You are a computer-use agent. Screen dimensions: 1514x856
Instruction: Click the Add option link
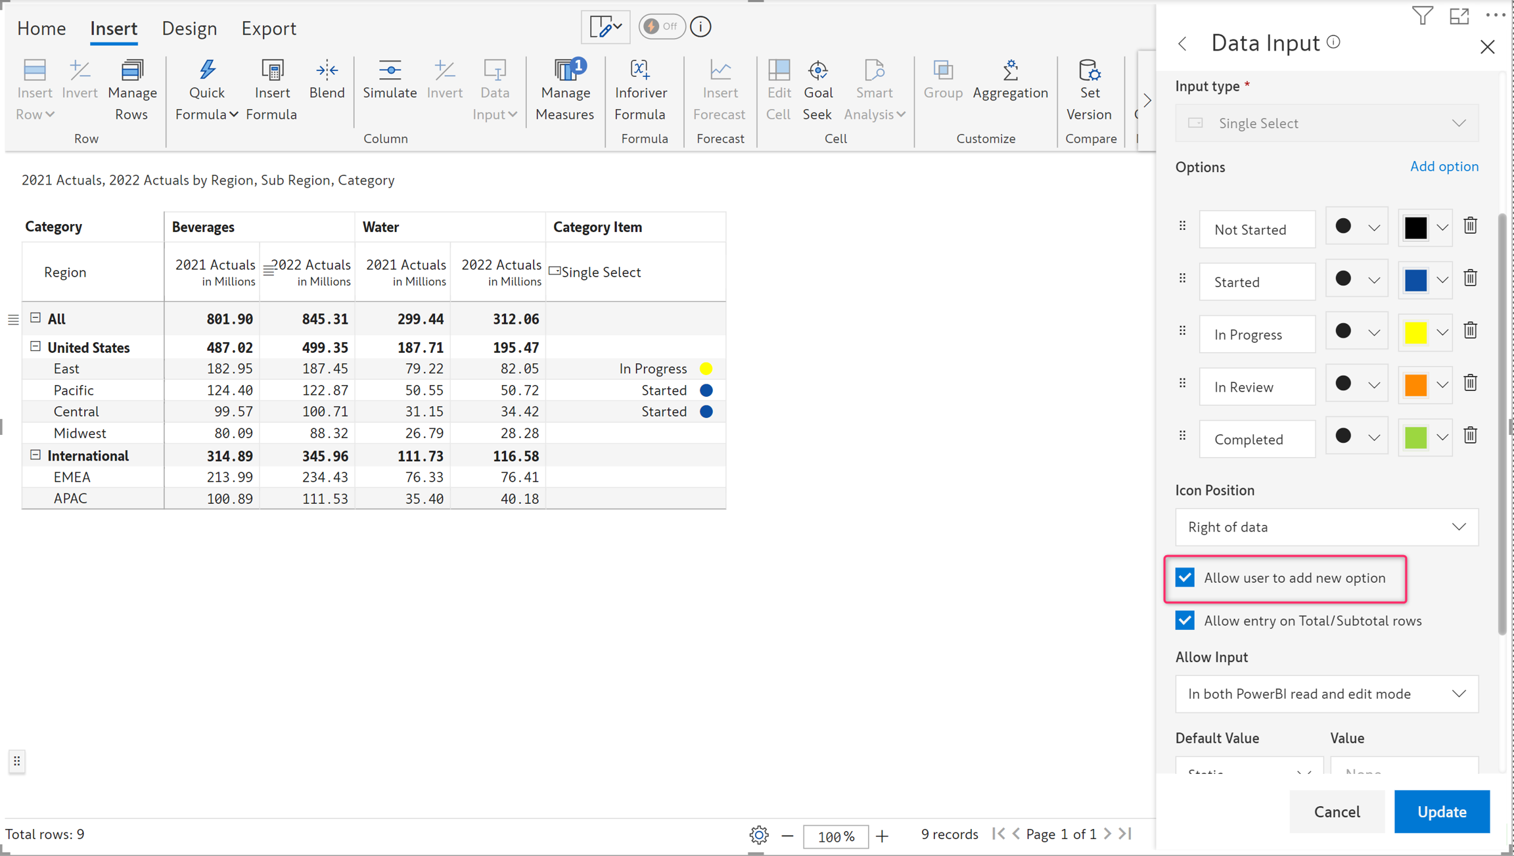[x=1444, y=166]
